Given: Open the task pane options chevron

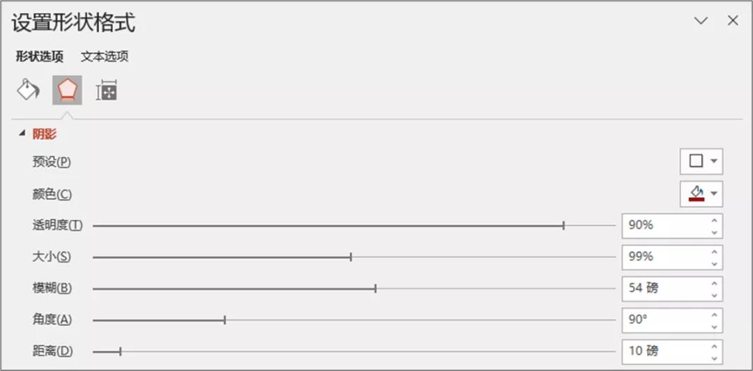Looking at the screenshot, I should (x=701, y=21).
